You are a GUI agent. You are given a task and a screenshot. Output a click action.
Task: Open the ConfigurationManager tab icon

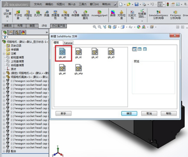point(17,32)
